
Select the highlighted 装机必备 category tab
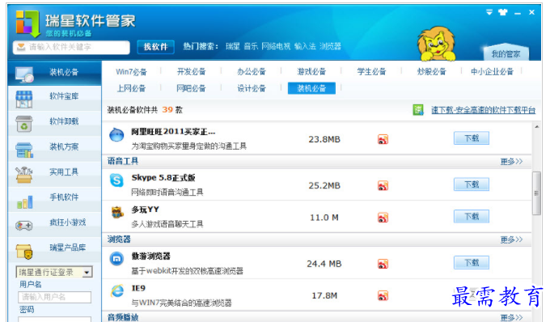pos(311,88)
